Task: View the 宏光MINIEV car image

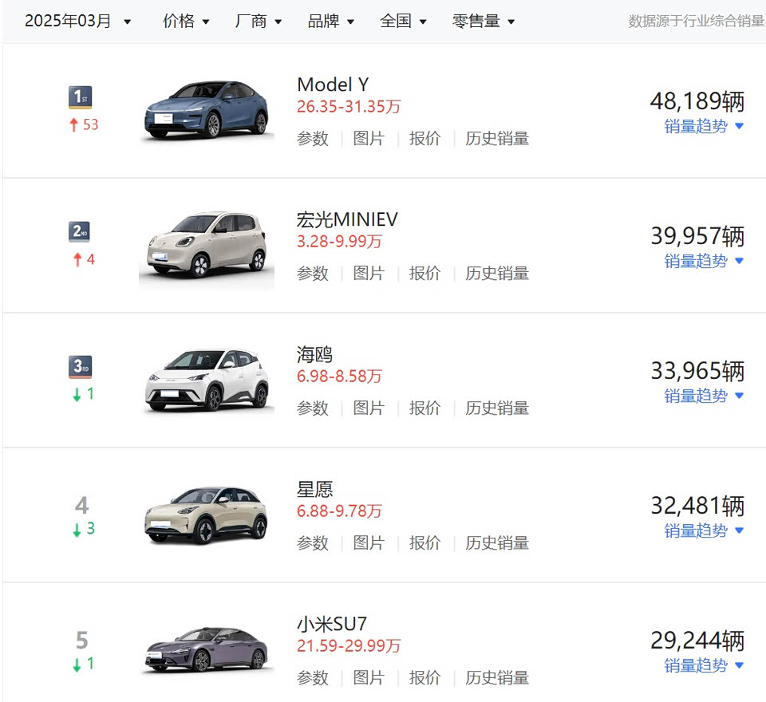Action: pos(206,245)
